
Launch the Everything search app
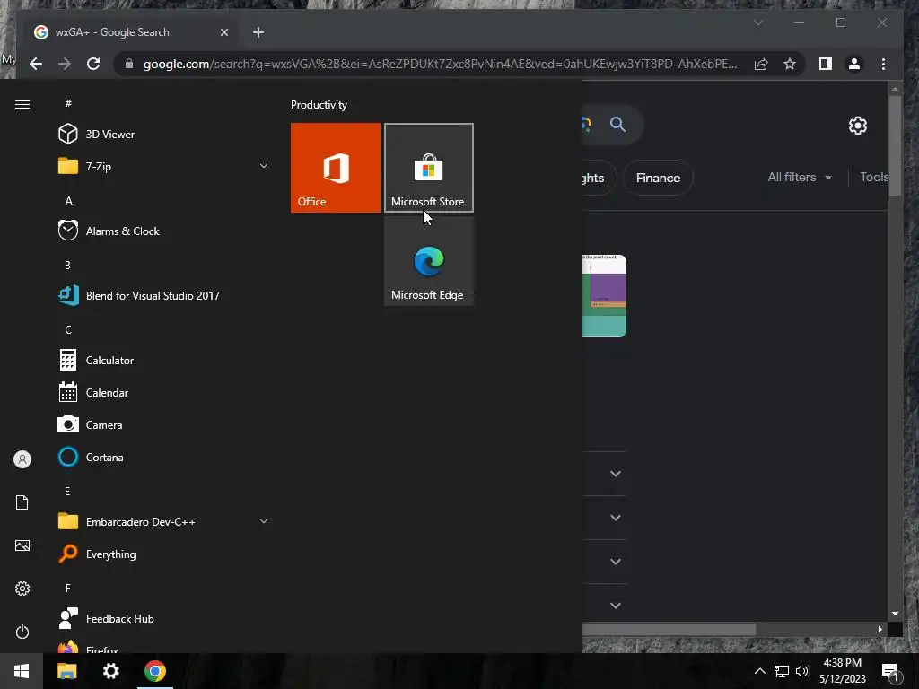[x=164, y=554]
